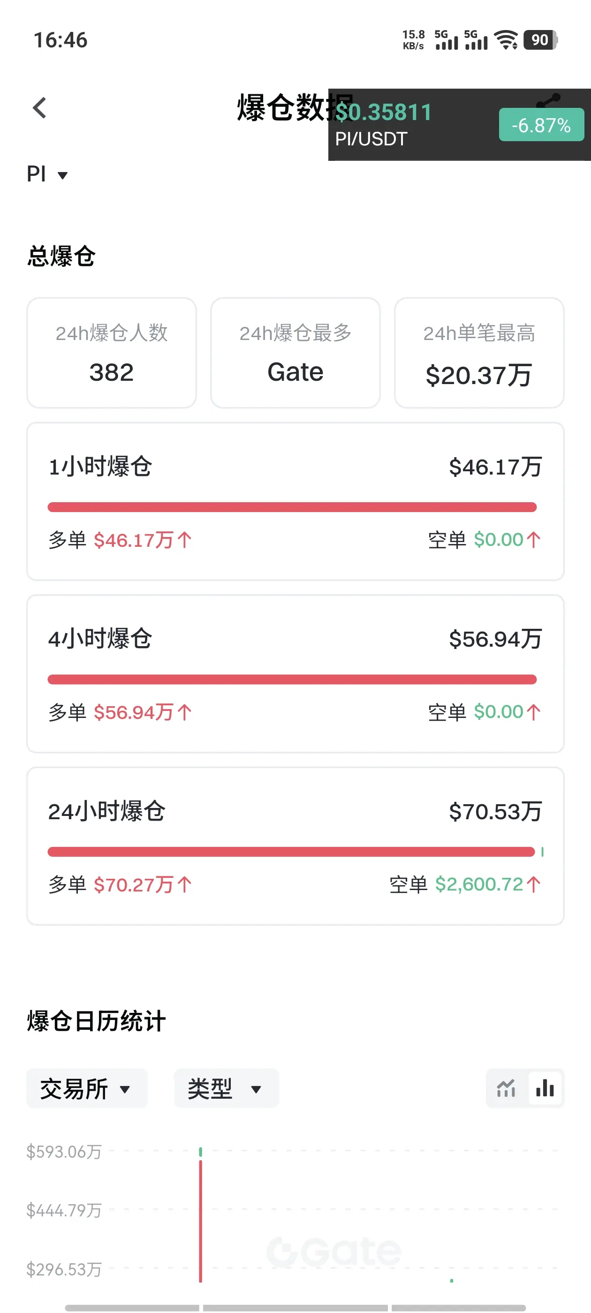
Task: Tap the 多单 $46.17万 up arrow
Action: click(185, 540)
